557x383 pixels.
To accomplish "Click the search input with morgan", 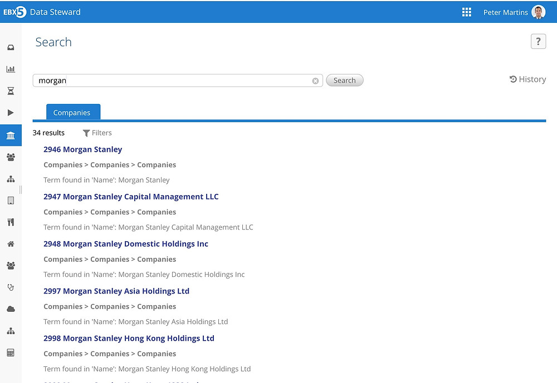I will point(178,81).
